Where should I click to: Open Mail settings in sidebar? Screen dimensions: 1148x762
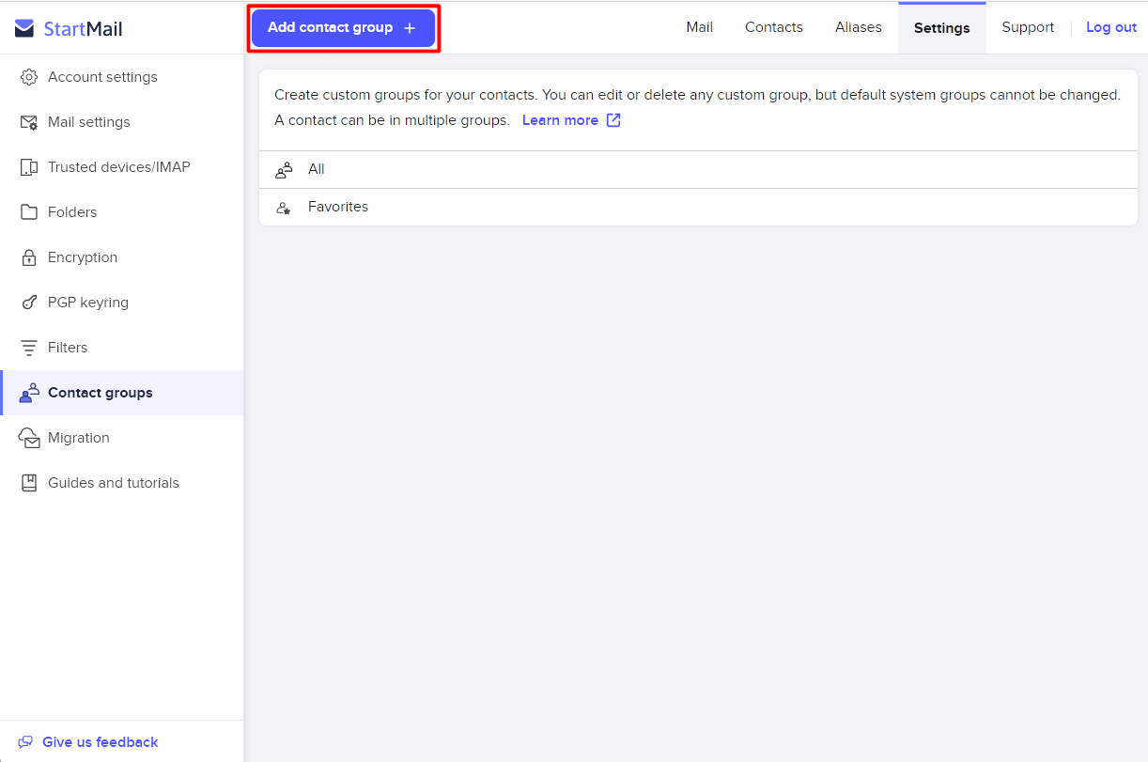click(122, 122)
